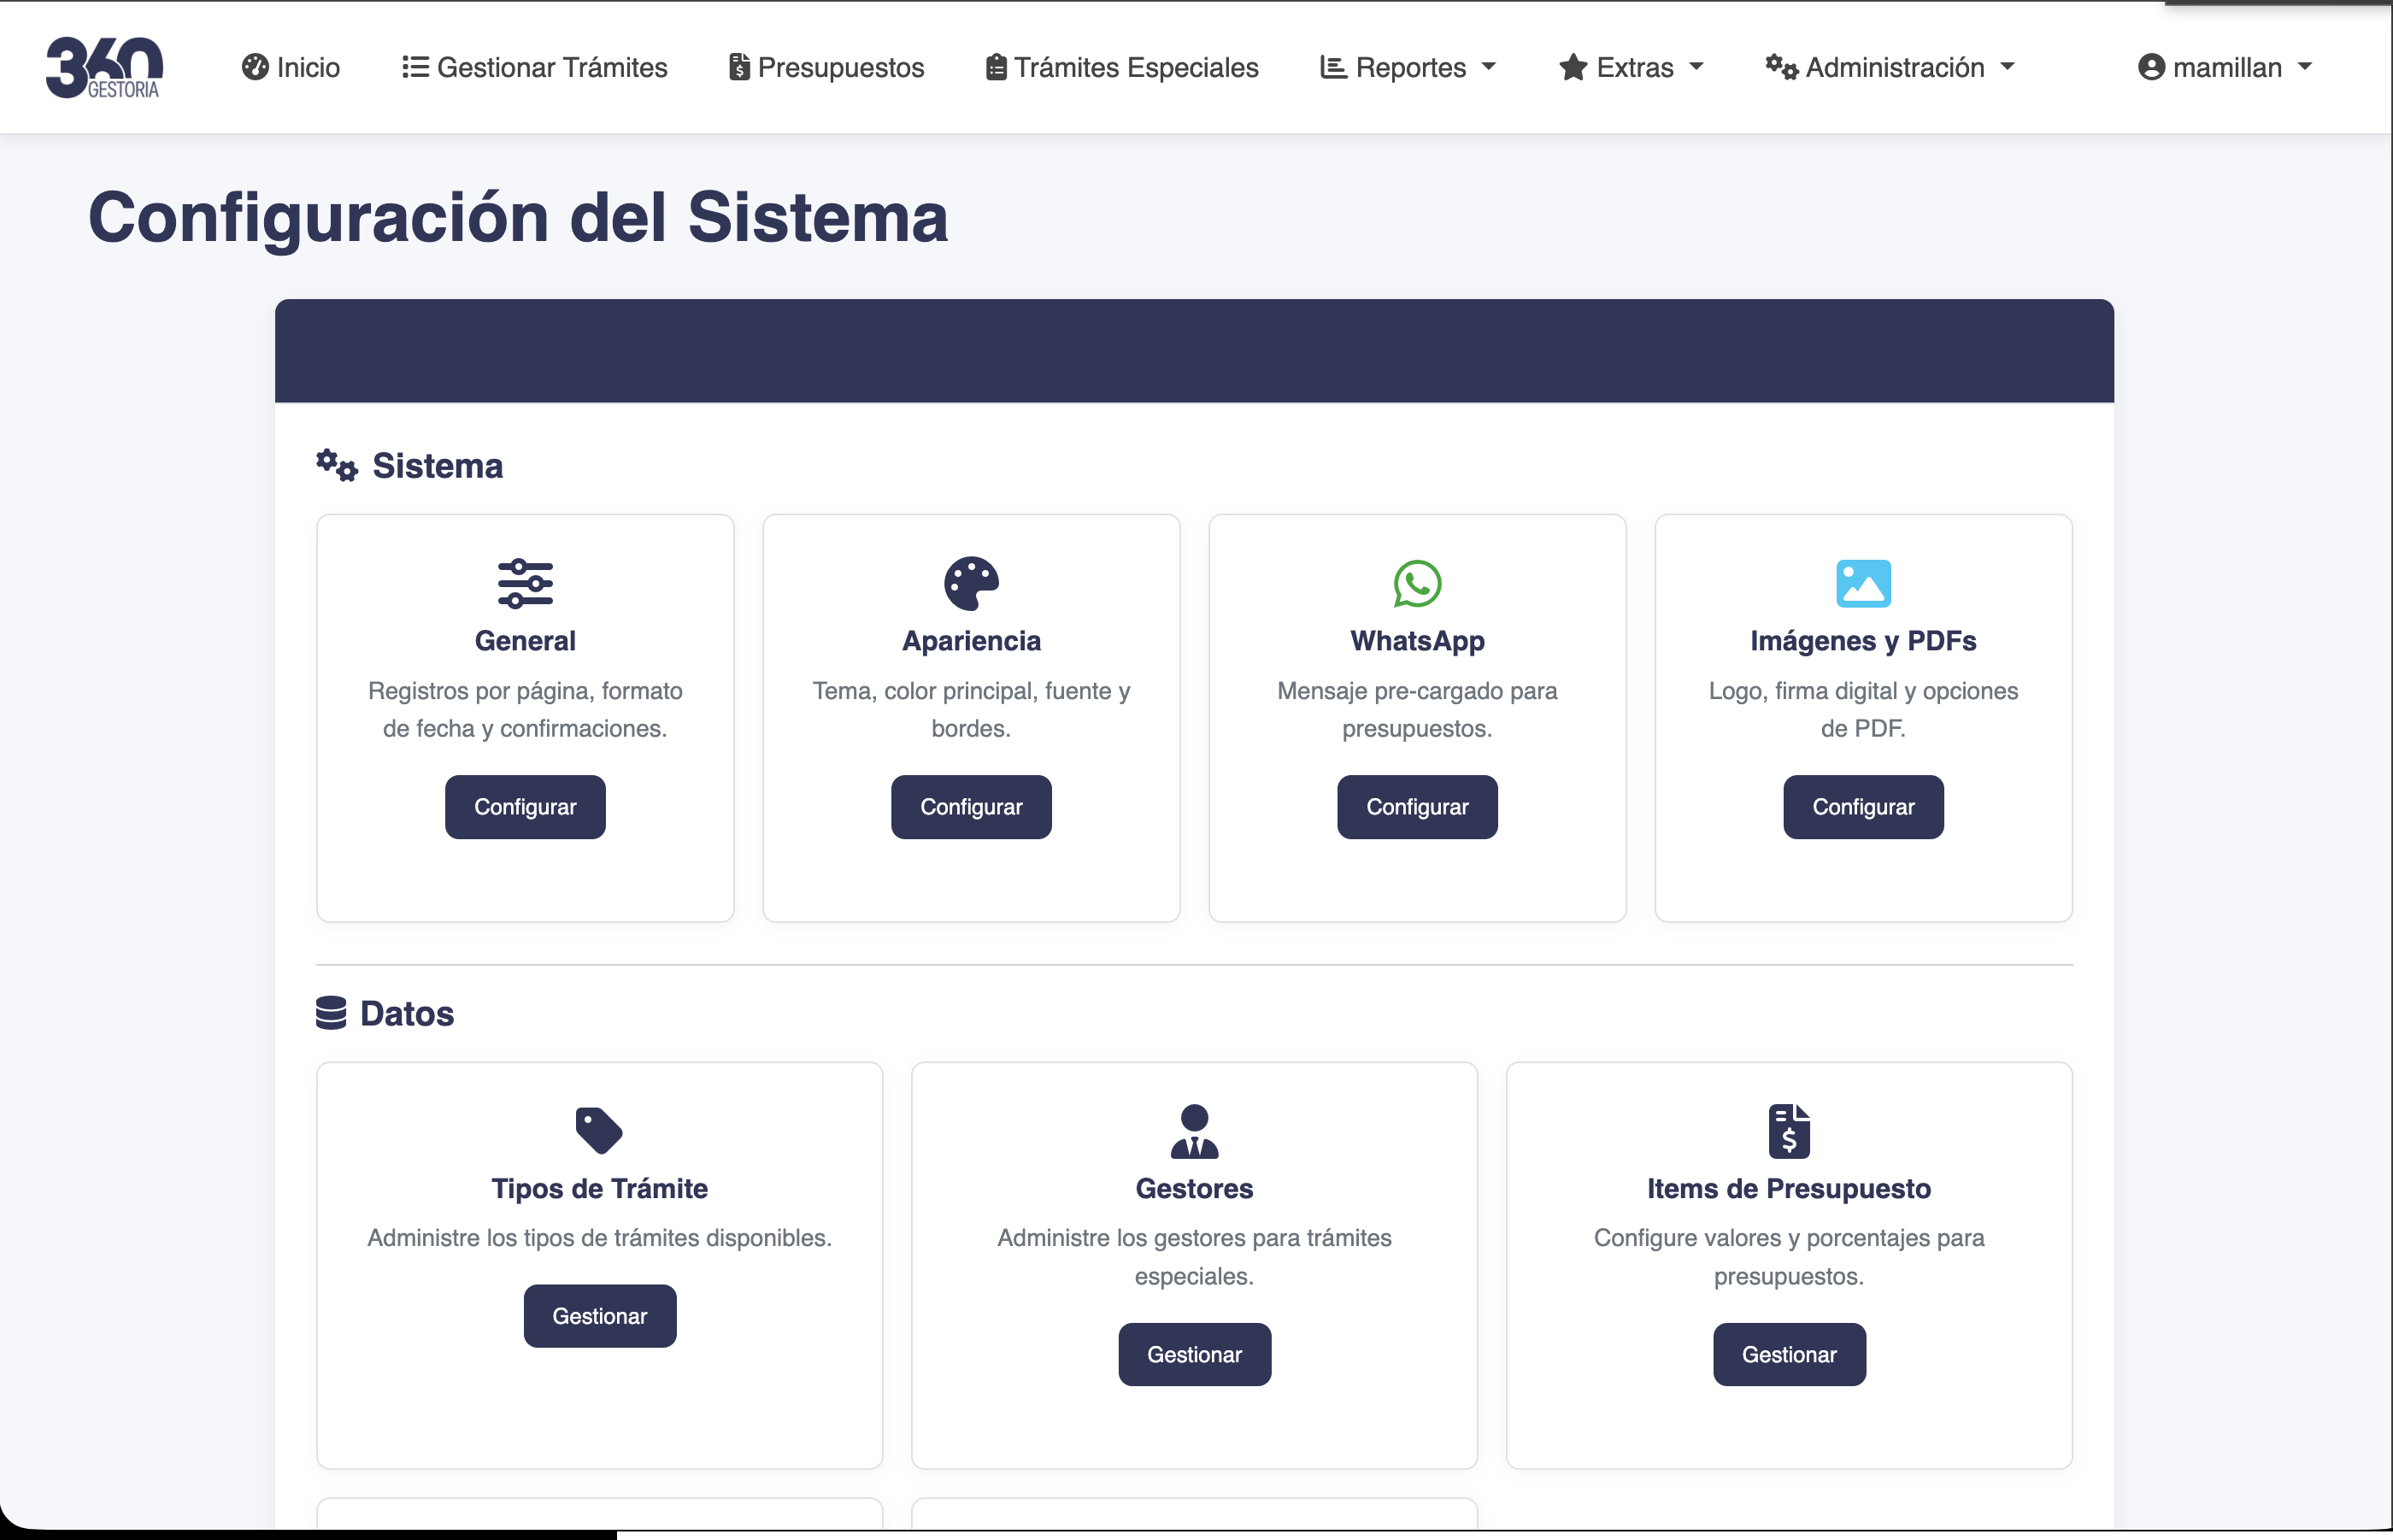Click the Imágenes y PDFs picture icon
Screen dimensions: 2393x1540
[x=1862, y=583]
